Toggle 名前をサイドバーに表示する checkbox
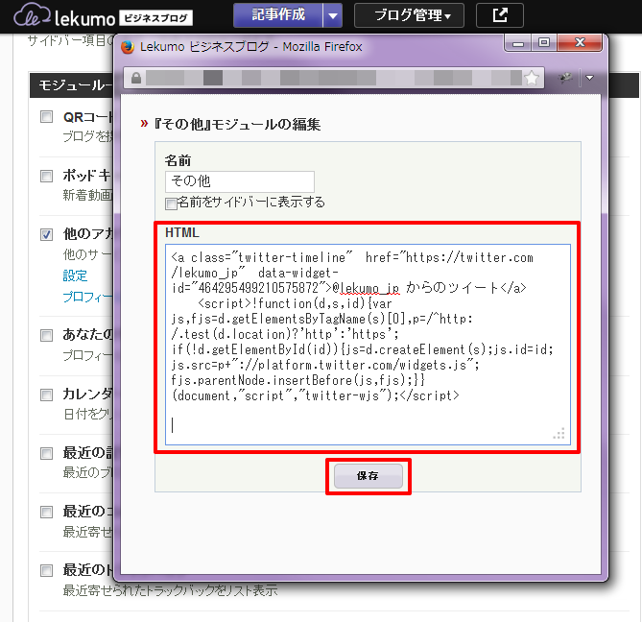This screenshot has width=642, height=622. 171,203
